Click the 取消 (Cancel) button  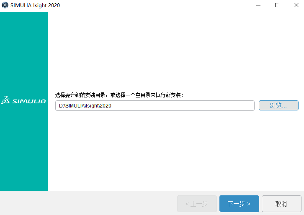pyautogui.click(x=281, y=204)
